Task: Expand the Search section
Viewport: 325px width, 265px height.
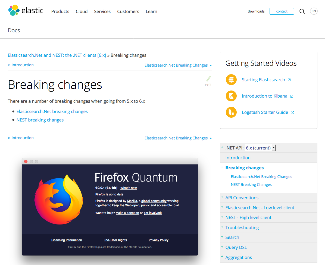Action: click(x=222, y=236)
